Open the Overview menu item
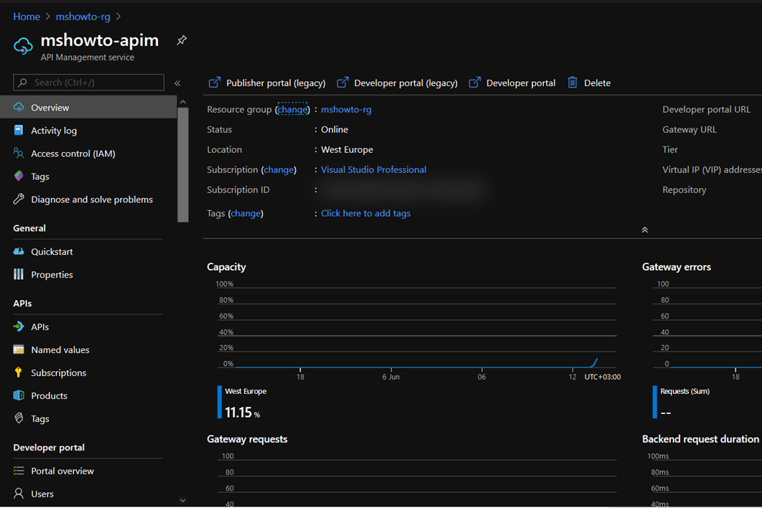The image size is (762, 508). (x=88, y=108)
